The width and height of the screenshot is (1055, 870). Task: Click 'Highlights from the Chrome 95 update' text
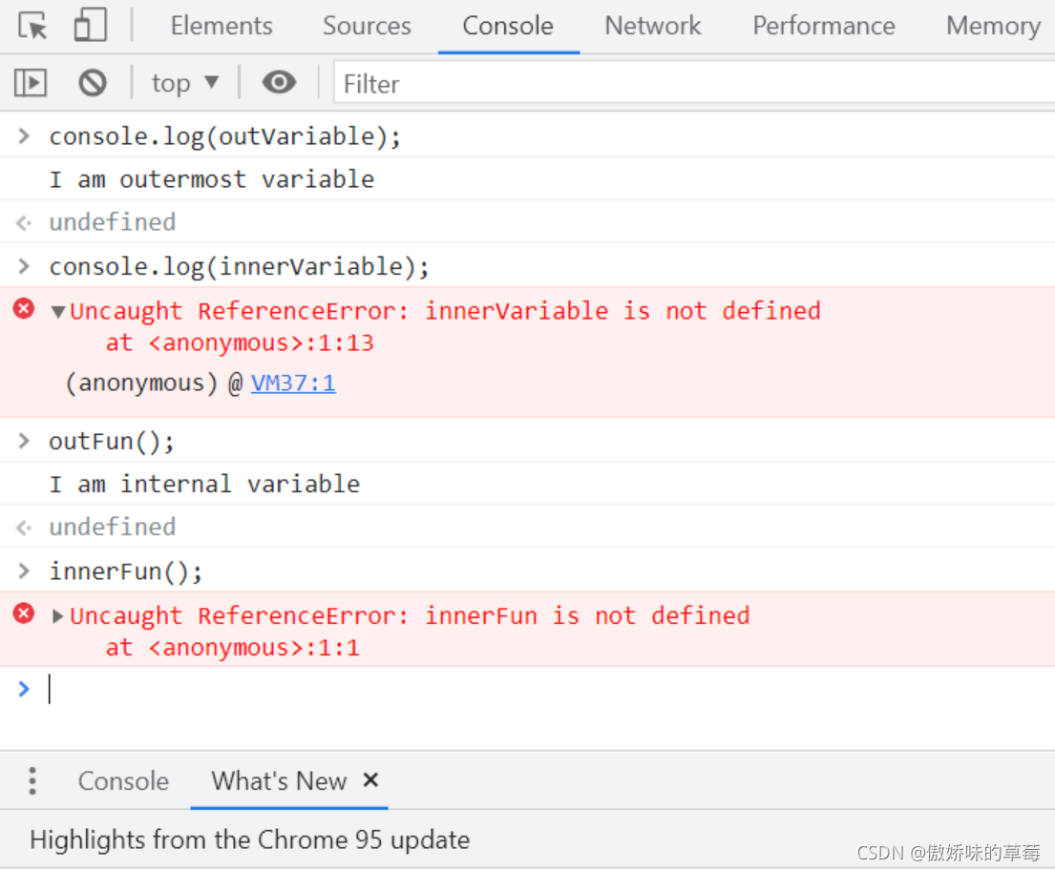[x=249, y=839]
